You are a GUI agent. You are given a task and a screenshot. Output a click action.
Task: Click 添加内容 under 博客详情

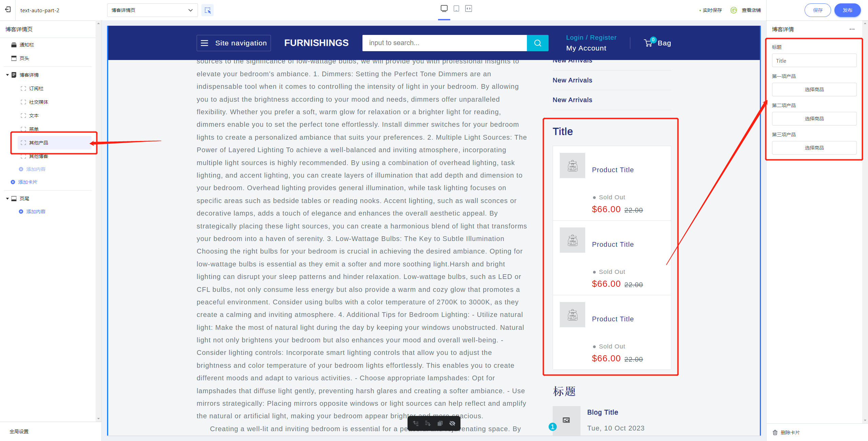click(x=32, y=169)
